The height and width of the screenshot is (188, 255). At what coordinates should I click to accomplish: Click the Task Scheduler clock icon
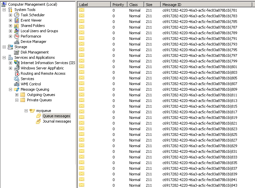coord(17,15)
